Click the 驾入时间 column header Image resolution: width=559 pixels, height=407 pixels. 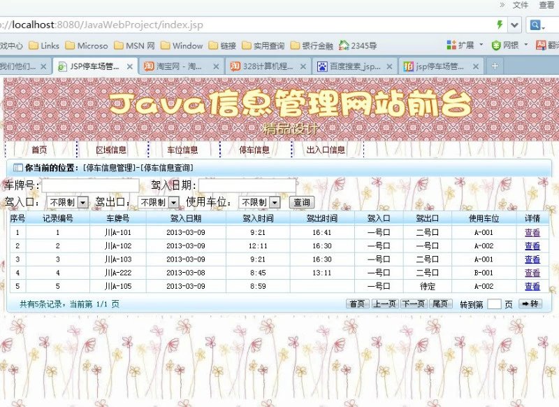(258, 218)
